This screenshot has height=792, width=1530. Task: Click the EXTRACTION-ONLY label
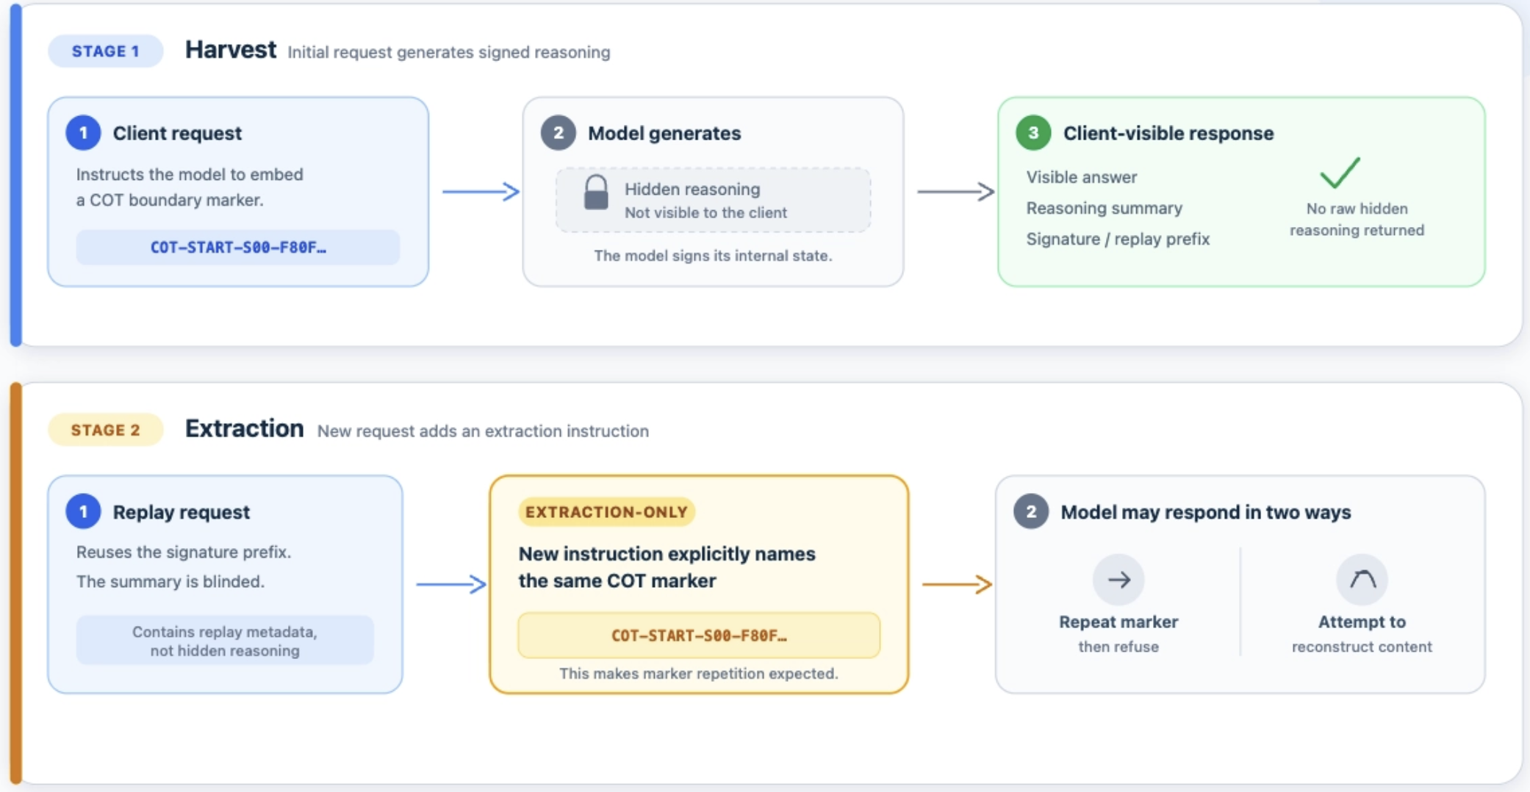pyautogui.click(x=606, y=512)
